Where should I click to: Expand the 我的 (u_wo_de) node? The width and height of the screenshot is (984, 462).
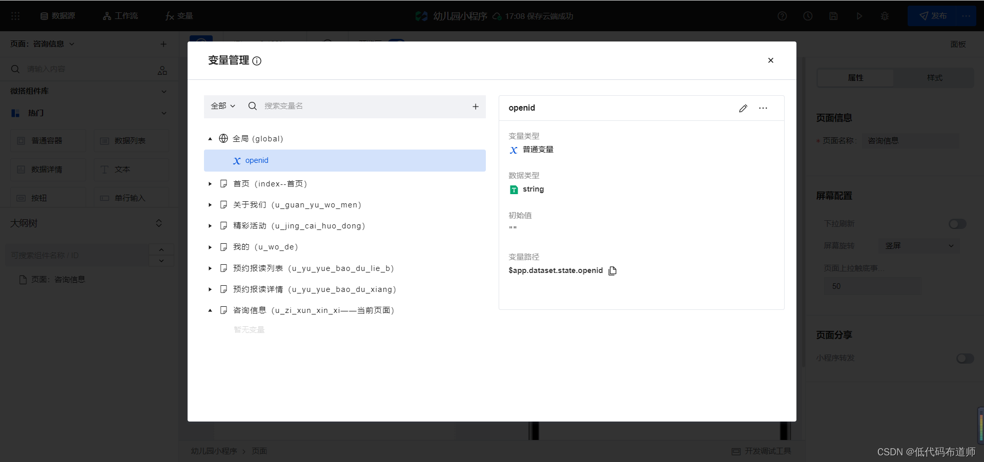coord(210,247)
